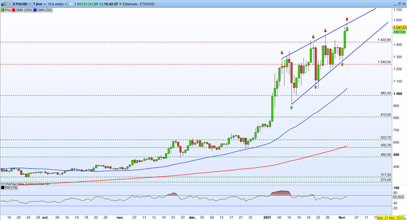407x220 pixels.
Task: Click the RSI value tag 65,602
Action: point(399,197)
